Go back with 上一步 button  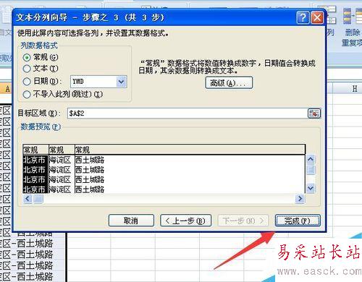click(x=186, y=221)
